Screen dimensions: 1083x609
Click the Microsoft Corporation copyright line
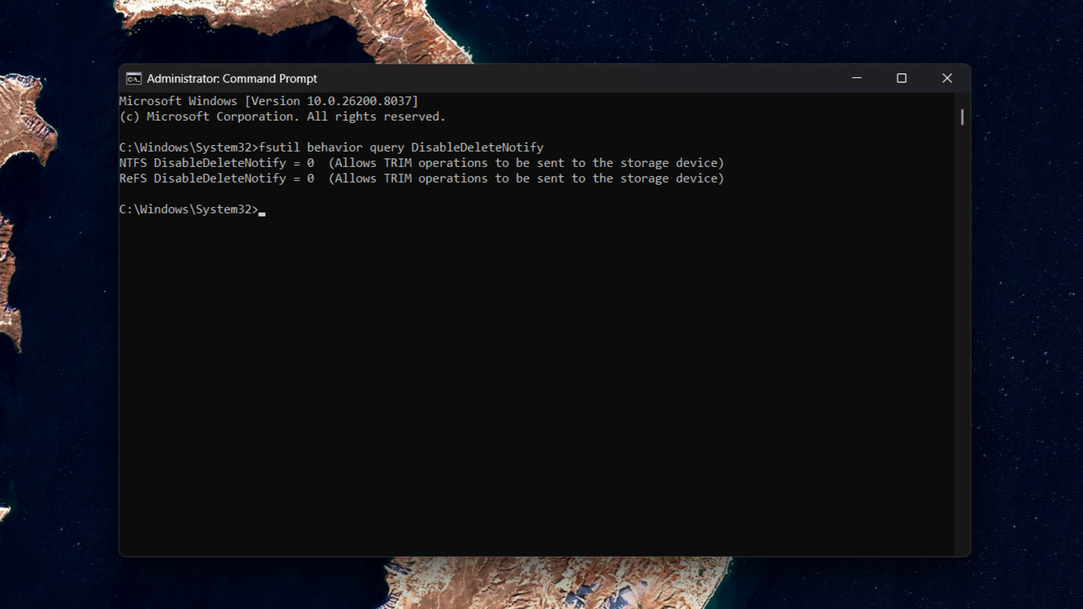[x=282, y=116]
